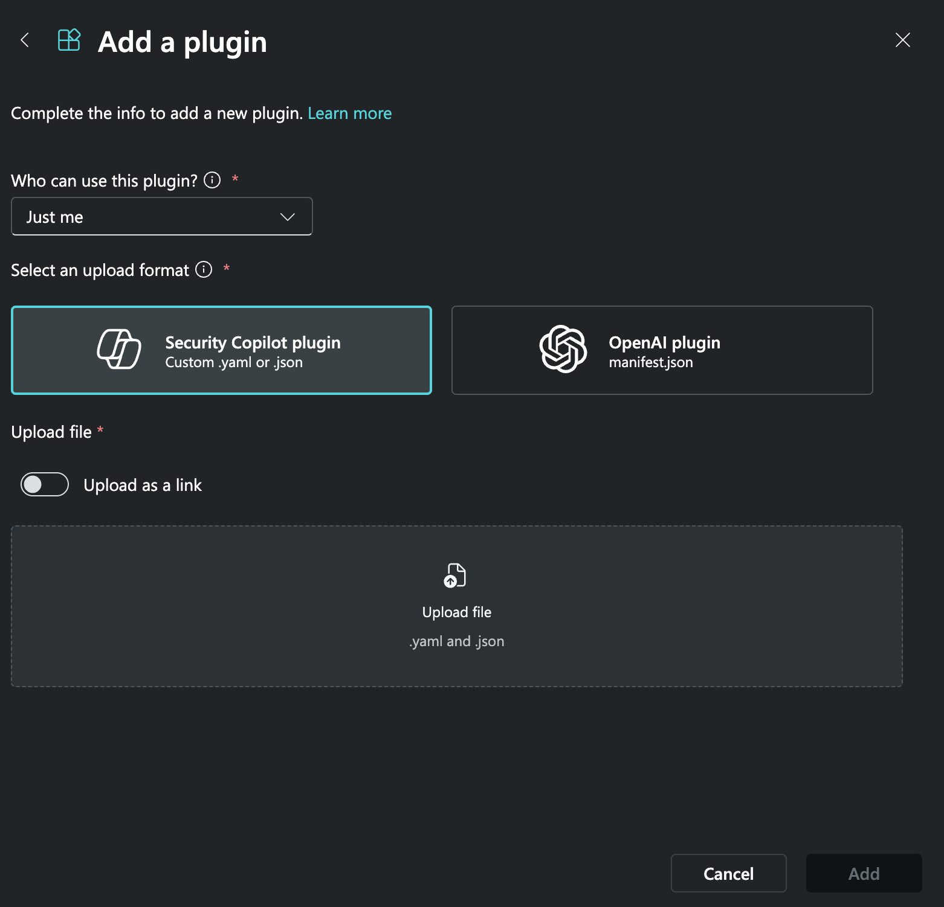Click the Add button
This screenshot has width=944, height=907.
point(864,873)
